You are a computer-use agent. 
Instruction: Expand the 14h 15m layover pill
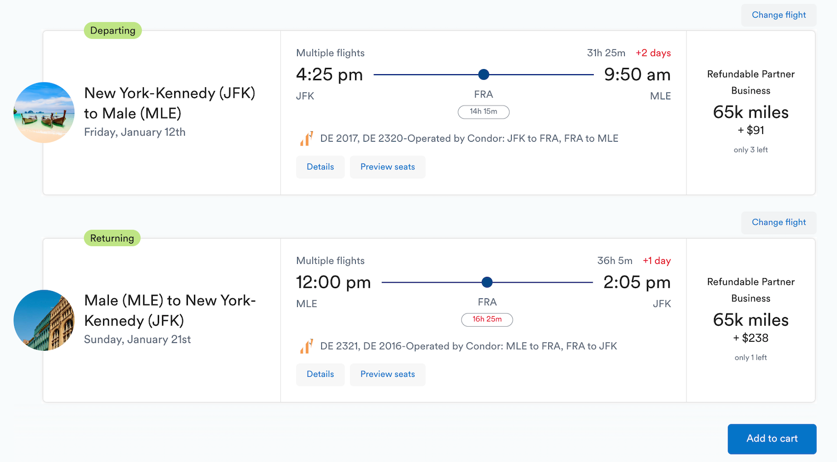pos(483,112)
